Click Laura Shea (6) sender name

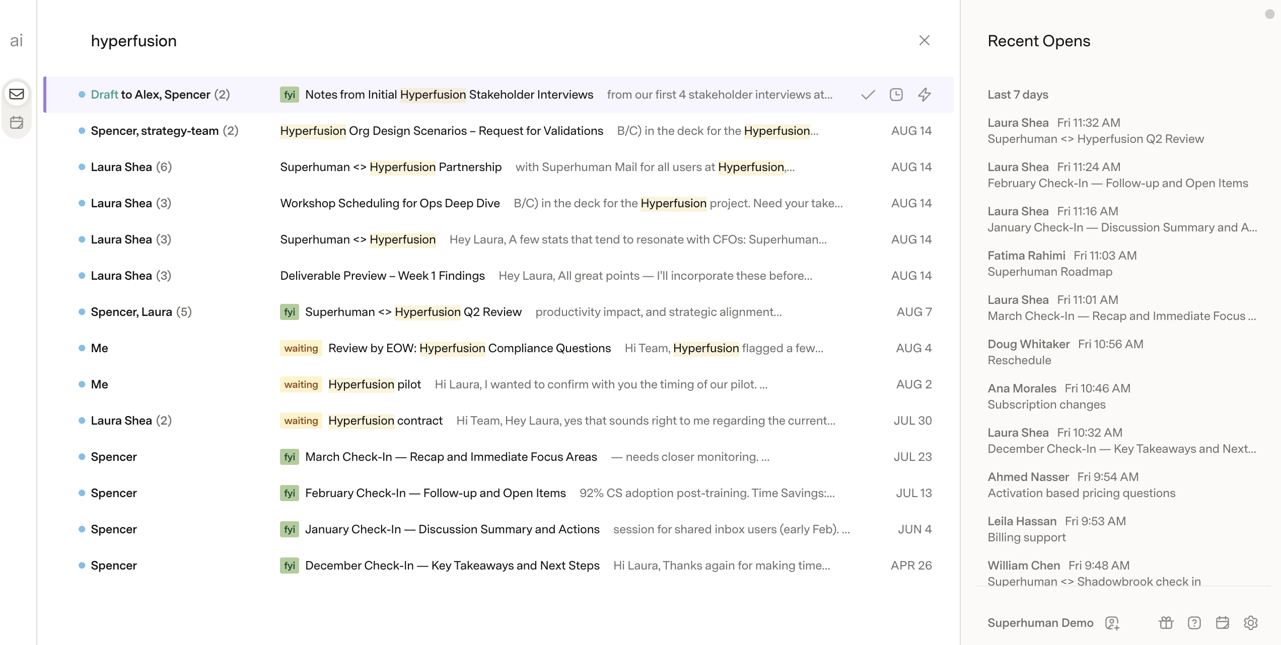131,167
